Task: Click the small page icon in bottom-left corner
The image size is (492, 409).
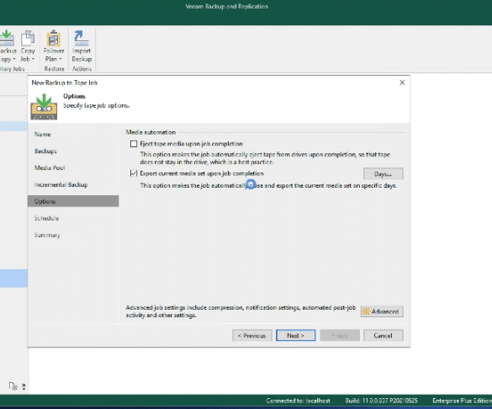Action: click(13, 386)
